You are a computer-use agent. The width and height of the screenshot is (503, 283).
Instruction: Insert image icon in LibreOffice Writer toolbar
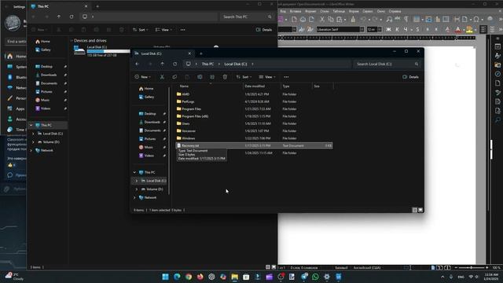click(x=428, y=20)
